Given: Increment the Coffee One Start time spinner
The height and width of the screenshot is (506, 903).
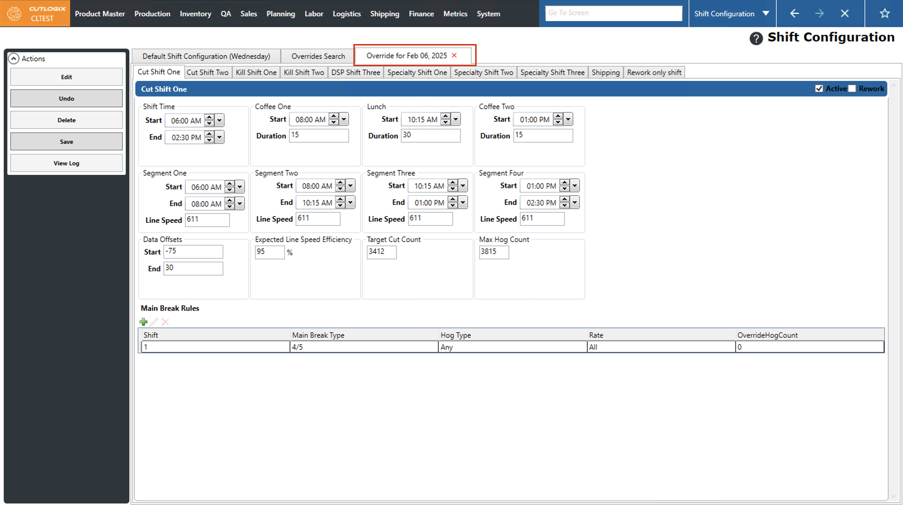Looking at the screenshot, I should tap(334, 116).
